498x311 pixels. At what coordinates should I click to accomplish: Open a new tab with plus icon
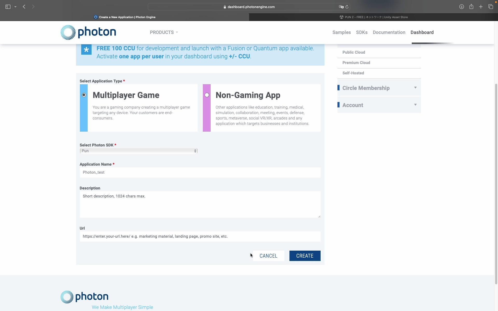click(481, 7)
